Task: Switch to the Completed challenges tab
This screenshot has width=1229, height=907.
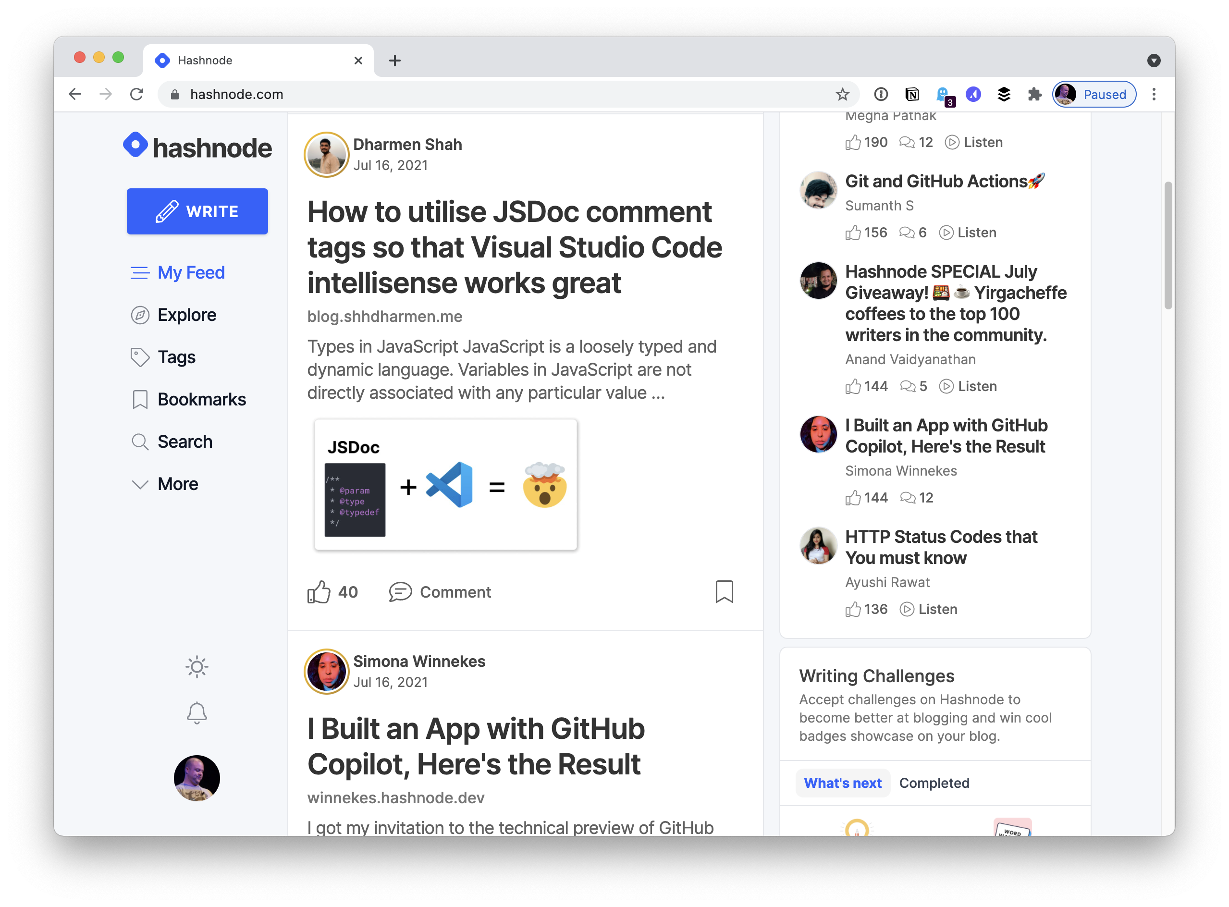Action: 934,783
